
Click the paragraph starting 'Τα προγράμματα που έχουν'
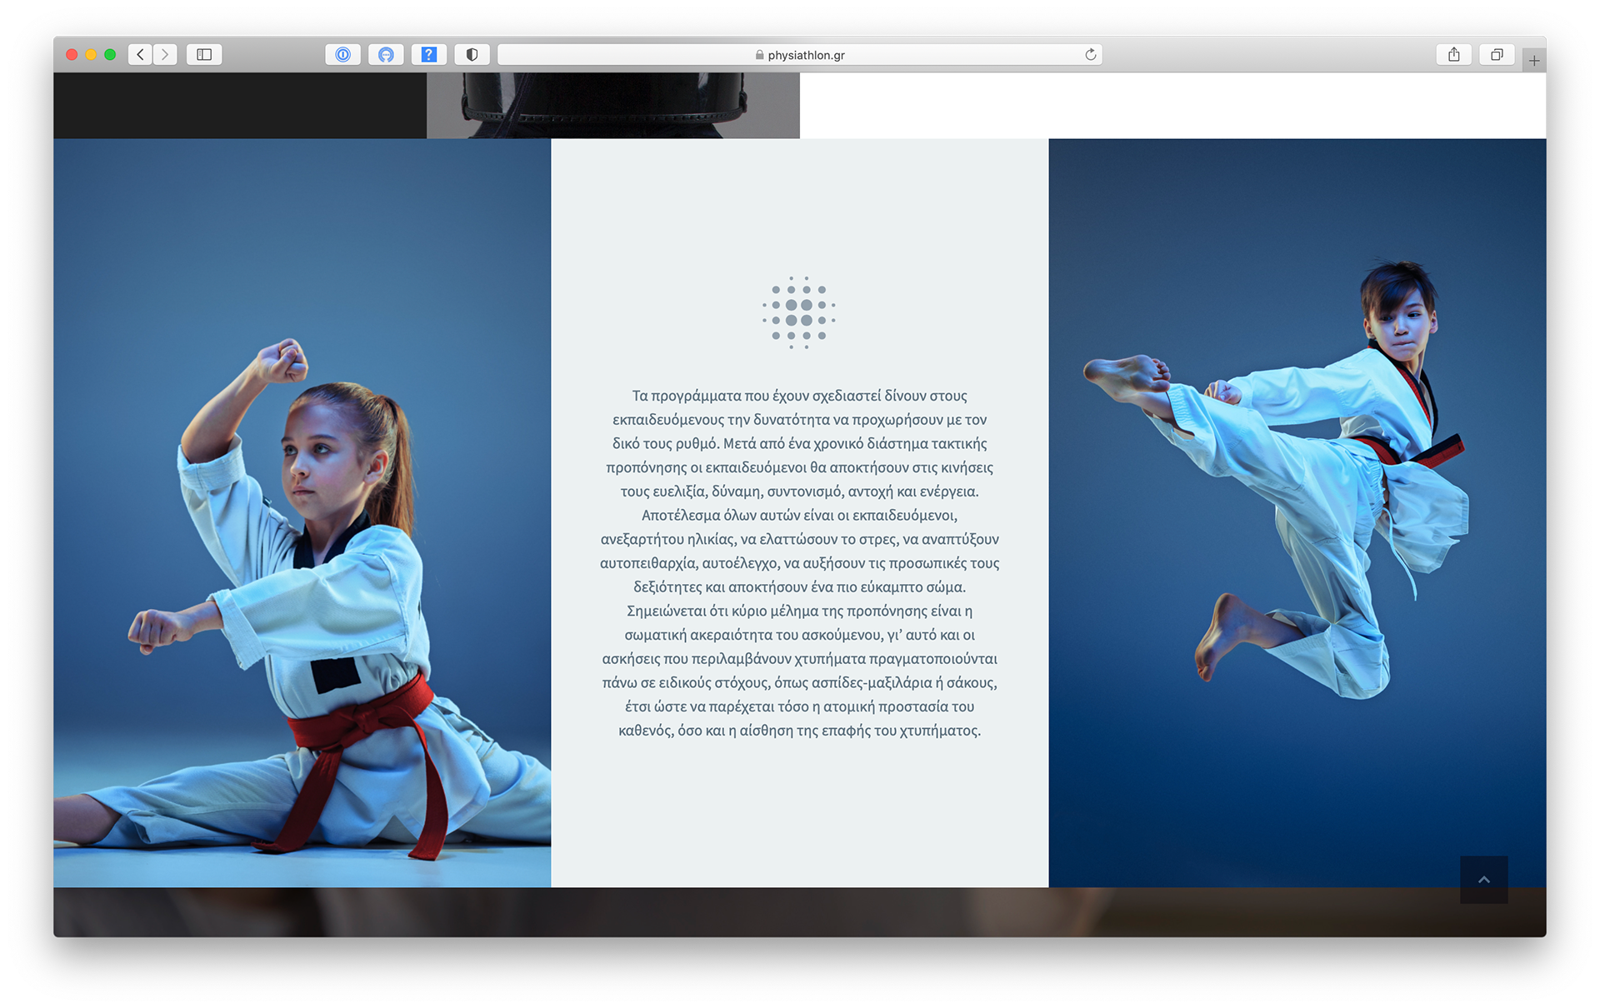(799, 563)
